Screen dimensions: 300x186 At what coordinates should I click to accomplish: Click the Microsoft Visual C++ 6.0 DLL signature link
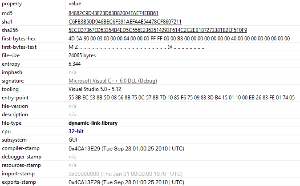click(x=113, y=81)
